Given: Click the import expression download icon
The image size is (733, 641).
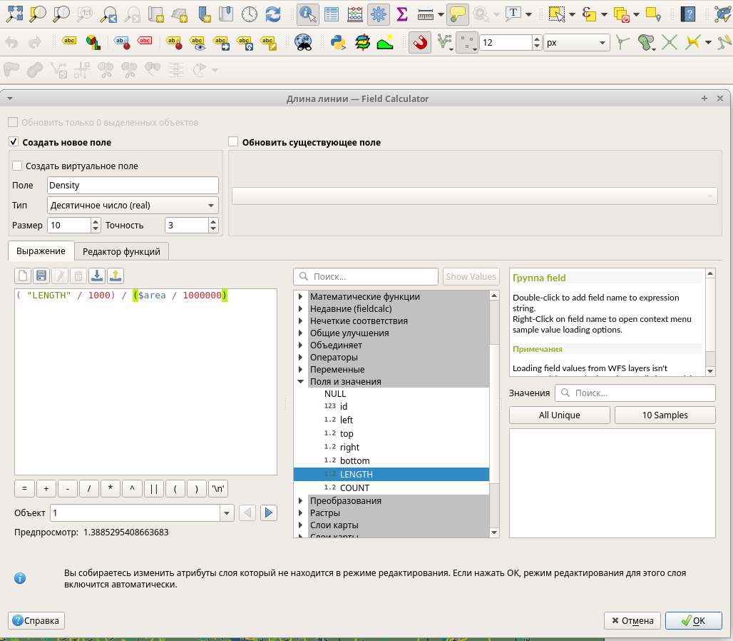Looking at the screenshot, I should (96, 276).
